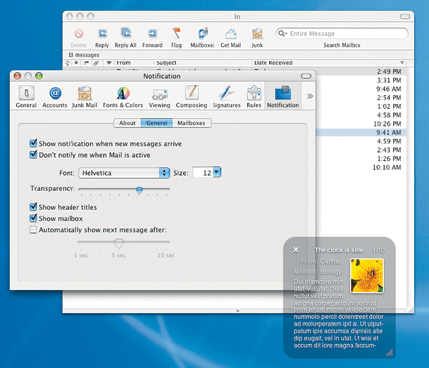Open the Size 12 combo box arrow
This screenshot has height=368, width=429.
pyautogui.click(x=216, y=172)
